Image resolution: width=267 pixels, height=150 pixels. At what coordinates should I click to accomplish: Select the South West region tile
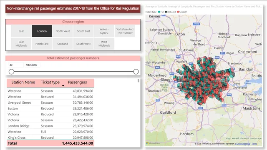pyautogui.click(x=83, y=44)
